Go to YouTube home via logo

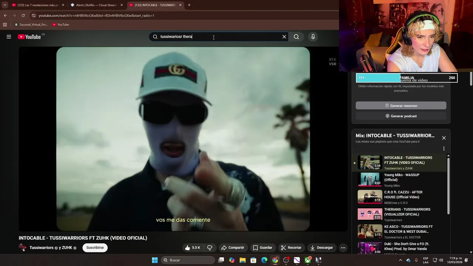pyautogui.click(x=29, y=37)
